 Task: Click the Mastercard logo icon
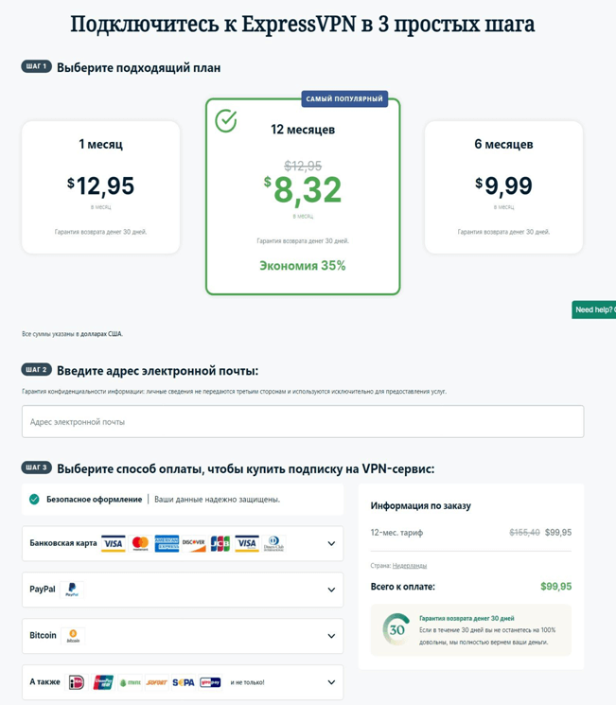pos(140,543)
